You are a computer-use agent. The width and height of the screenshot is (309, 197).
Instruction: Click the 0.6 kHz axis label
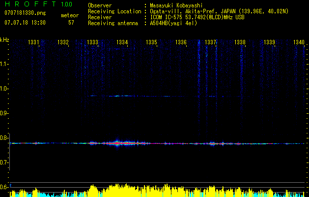click(4, 187)
